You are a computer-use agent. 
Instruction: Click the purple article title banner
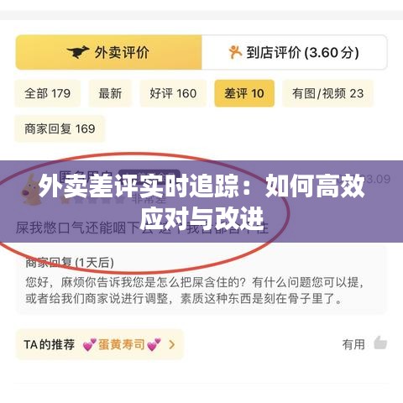click(x=201, y=201)
